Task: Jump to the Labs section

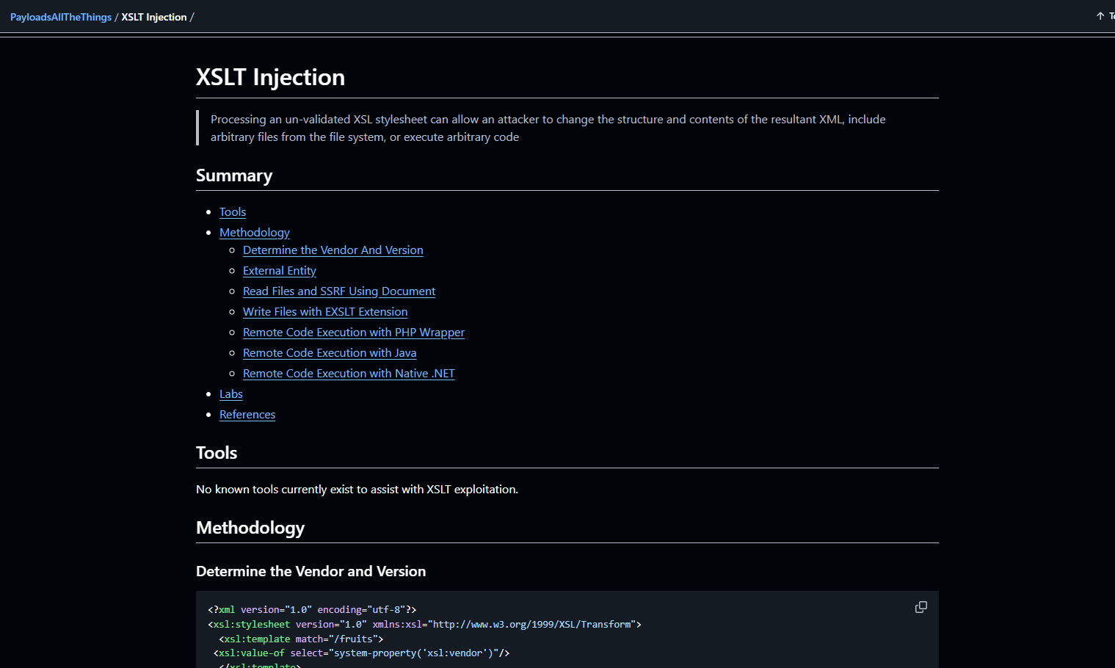Action: click(230, 393)
